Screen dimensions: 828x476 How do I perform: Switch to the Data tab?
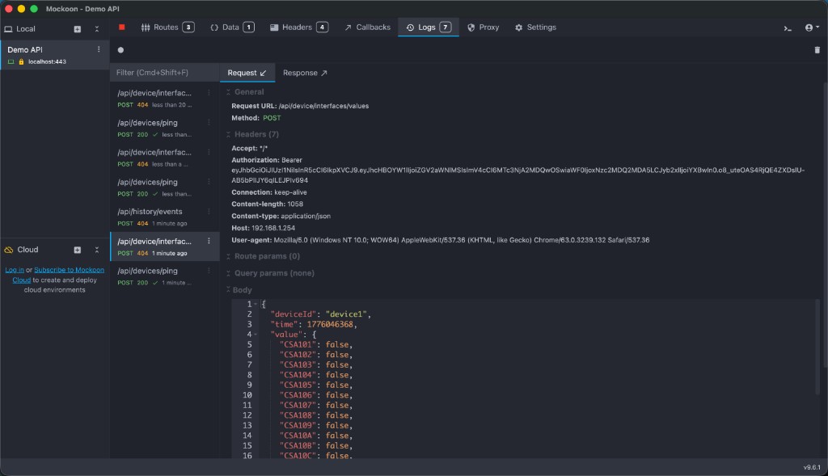click(232, 27)
